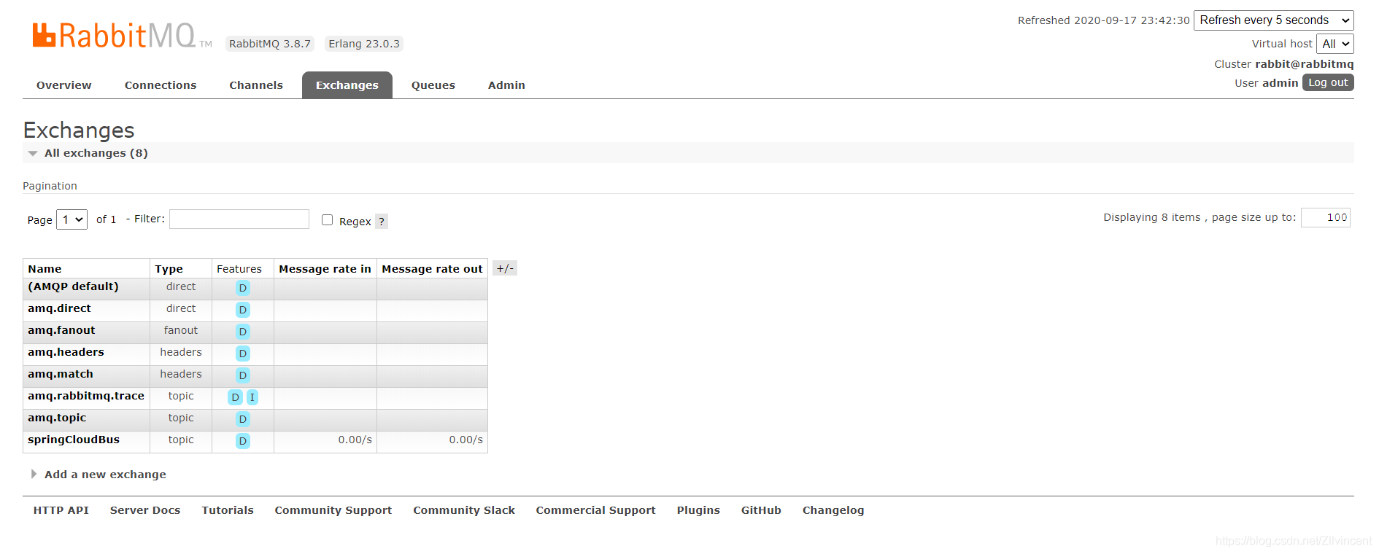Click the D badge for amq.topic
1379x554 pixels.
coord(243,419)
